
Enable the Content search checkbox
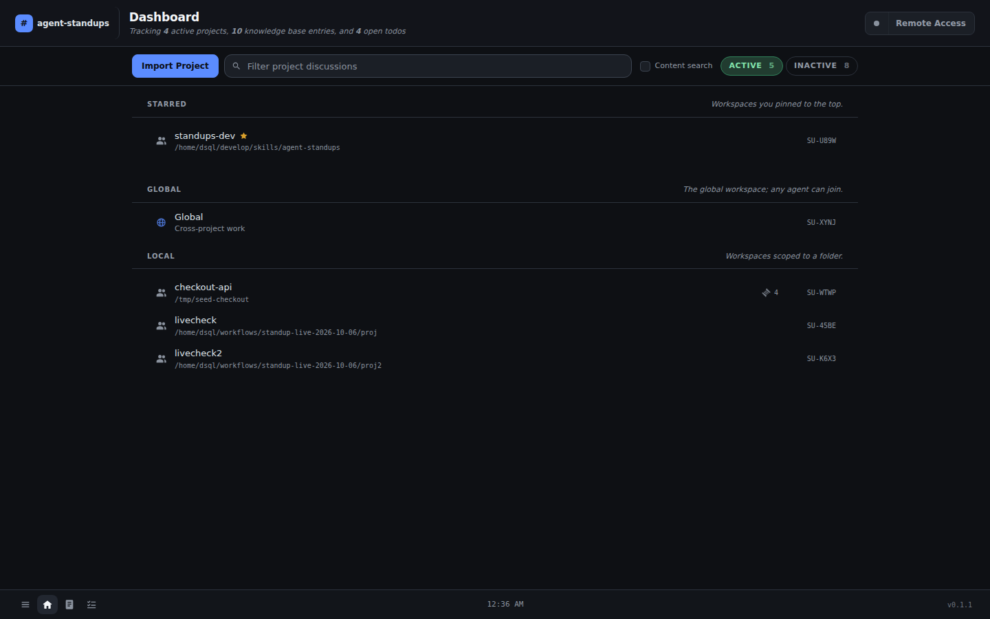645,66
